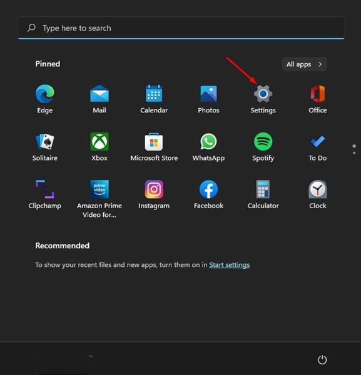Open the Clock app
361x375 pixels.
tap(318, 194)
